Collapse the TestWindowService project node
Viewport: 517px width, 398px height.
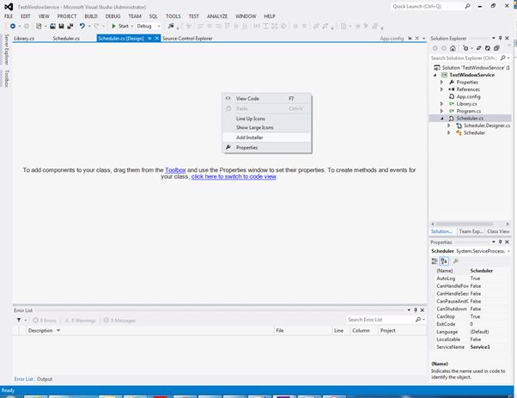[435, 75]
